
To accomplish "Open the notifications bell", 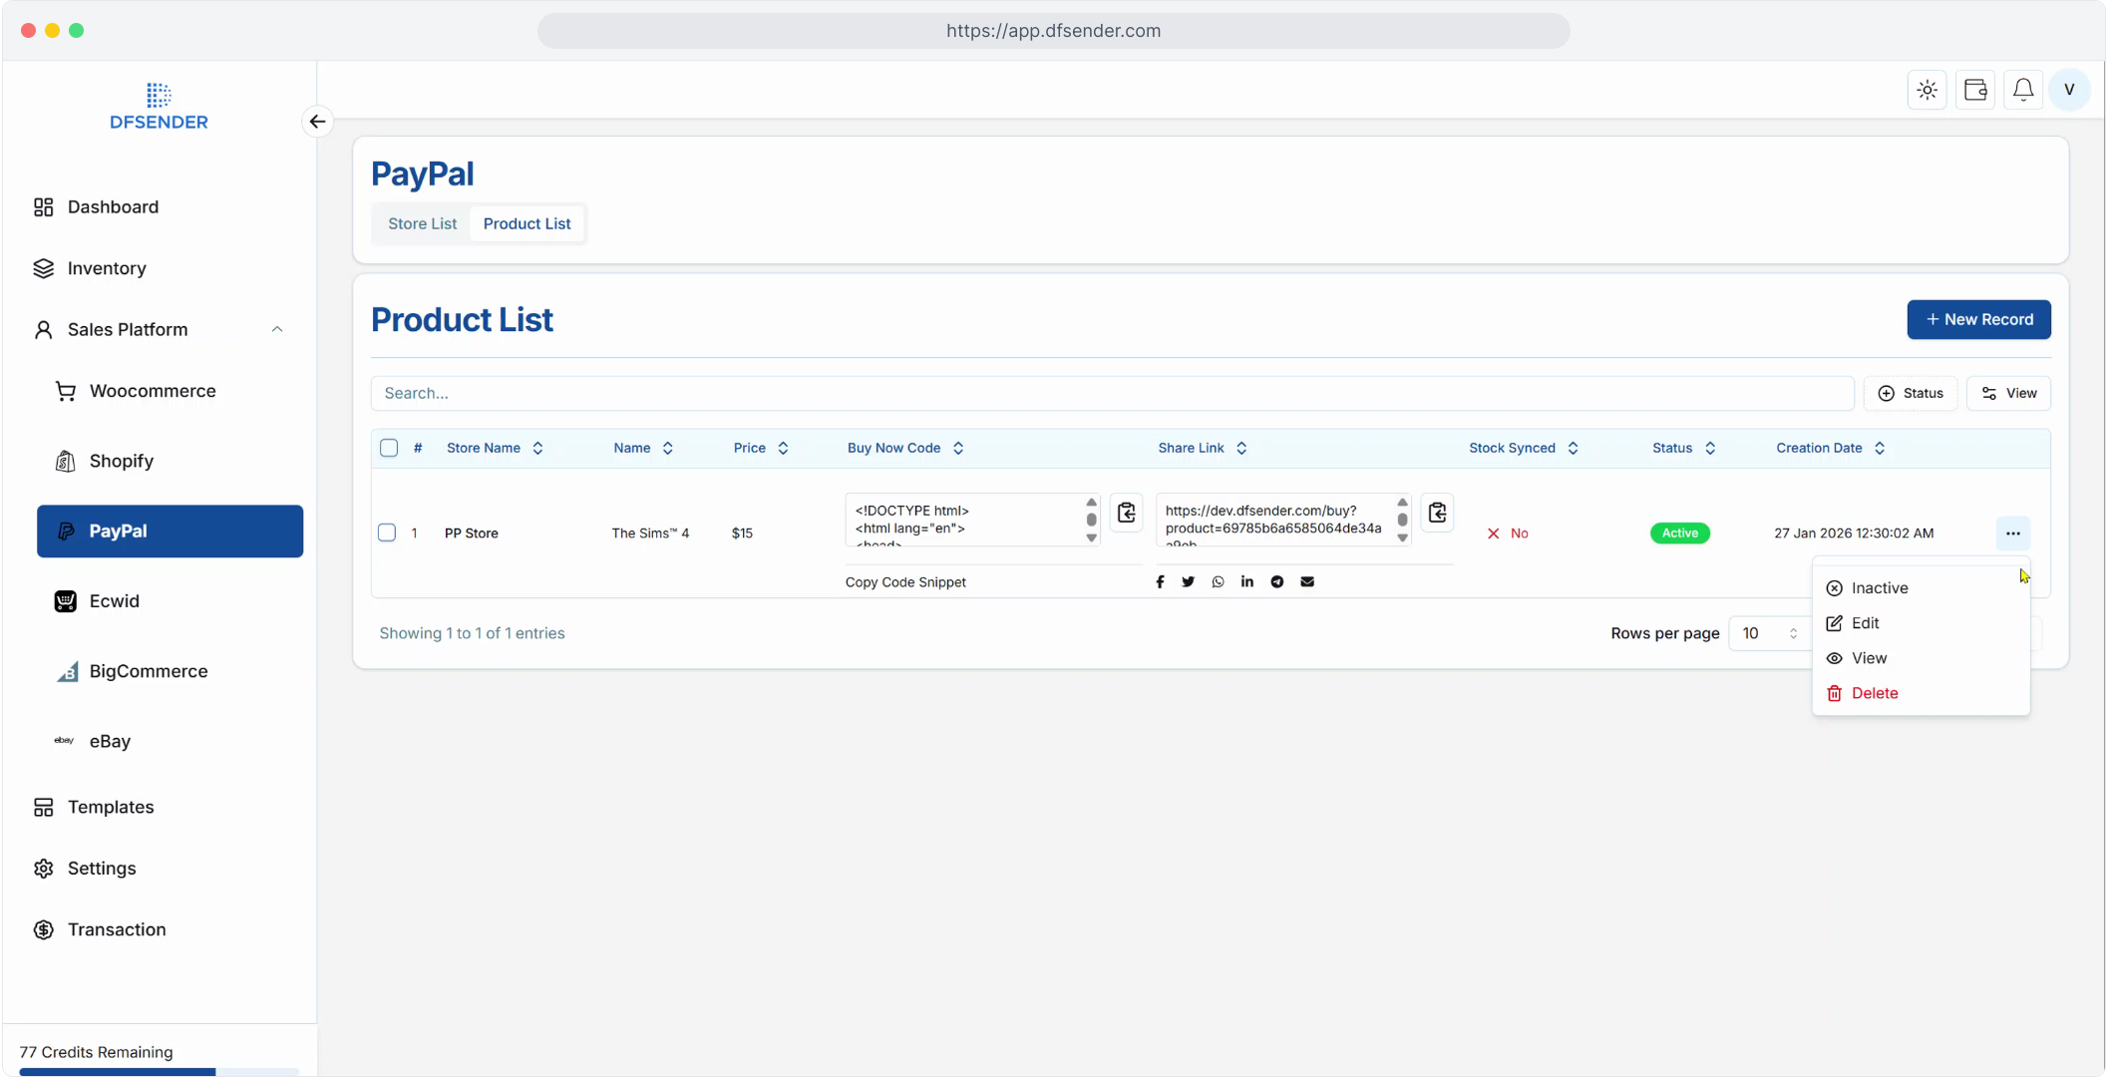I will [2022, 90].
